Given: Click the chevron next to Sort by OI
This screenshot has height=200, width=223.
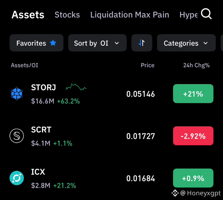Looking at the screenshot, I should coord(117,43).
